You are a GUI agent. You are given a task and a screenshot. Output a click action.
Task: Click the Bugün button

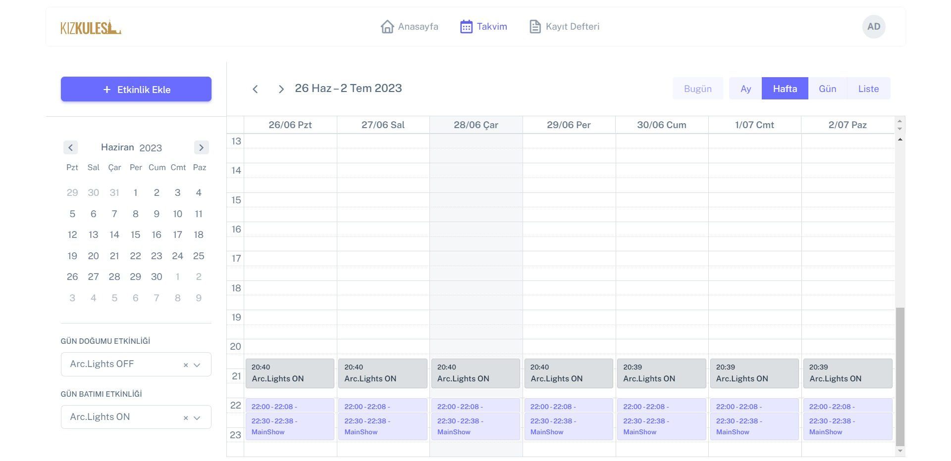coord(697,89)
